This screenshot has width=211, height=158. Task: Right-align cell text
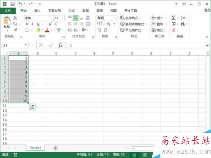pos(81,24)
